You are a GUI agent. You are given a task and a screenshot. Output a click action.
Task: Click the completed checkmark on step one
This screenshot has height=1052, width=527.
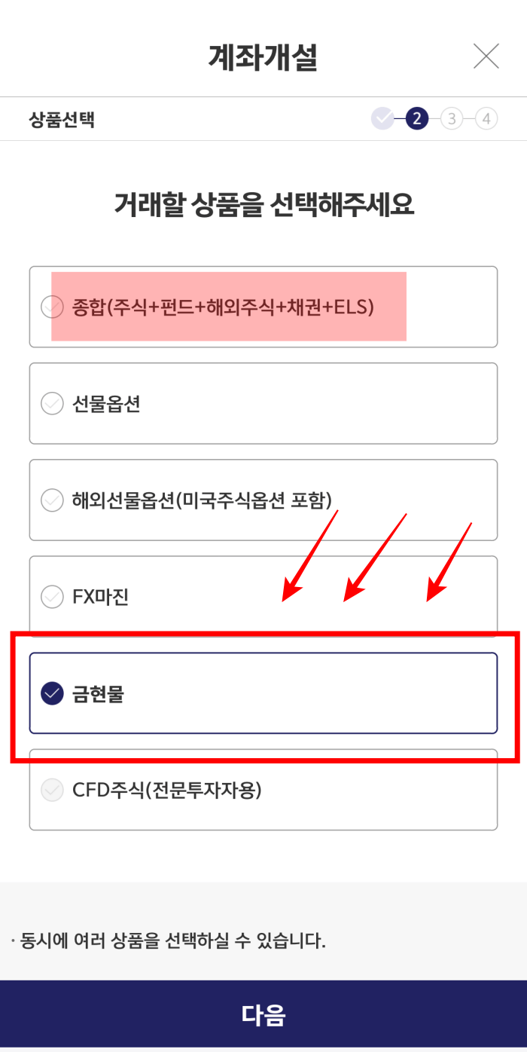(382, 118)
